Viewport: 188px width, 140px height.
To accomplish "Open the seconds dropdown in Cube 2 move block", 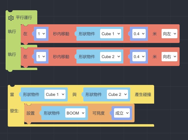I will 41,57.
